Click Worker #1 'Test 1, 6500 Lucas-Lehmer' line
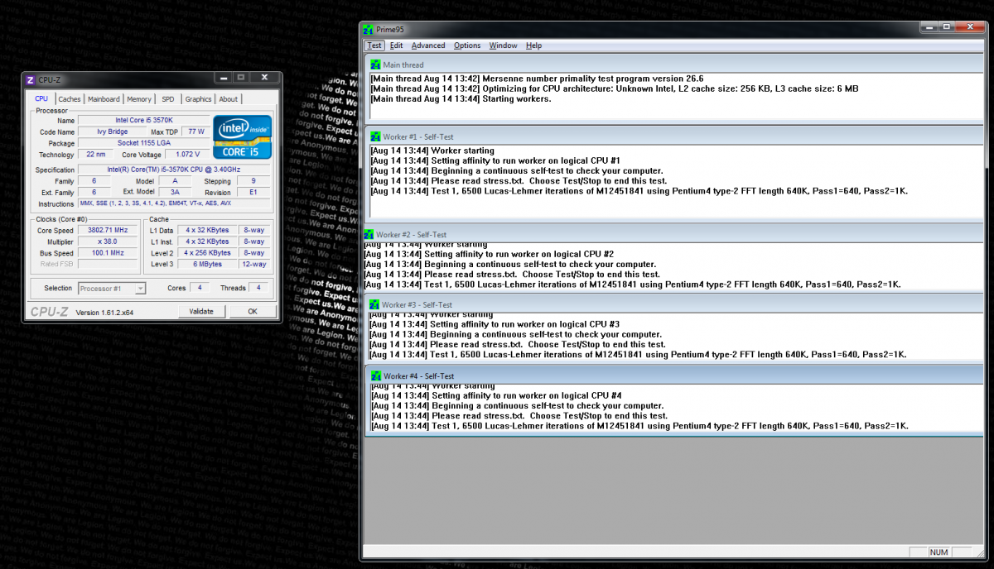Screen dimensions: 994x569 click(639, 191)
